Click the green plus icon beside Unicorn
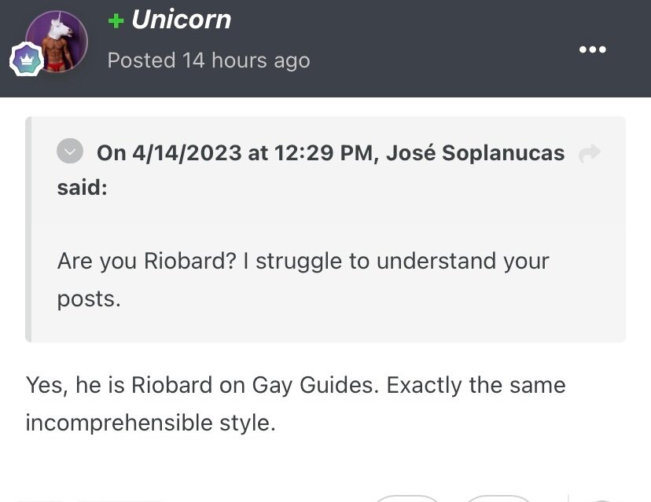Viewport: 651px width, 502px height. coord(116,20)
